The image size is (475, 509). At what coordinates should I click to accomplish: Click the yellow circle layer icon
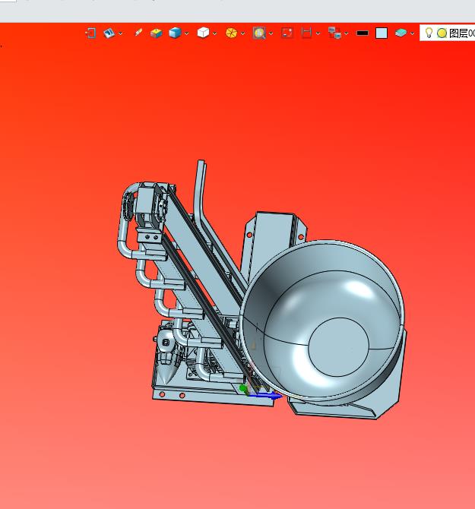pyautogui.click(x=442, y=33)
